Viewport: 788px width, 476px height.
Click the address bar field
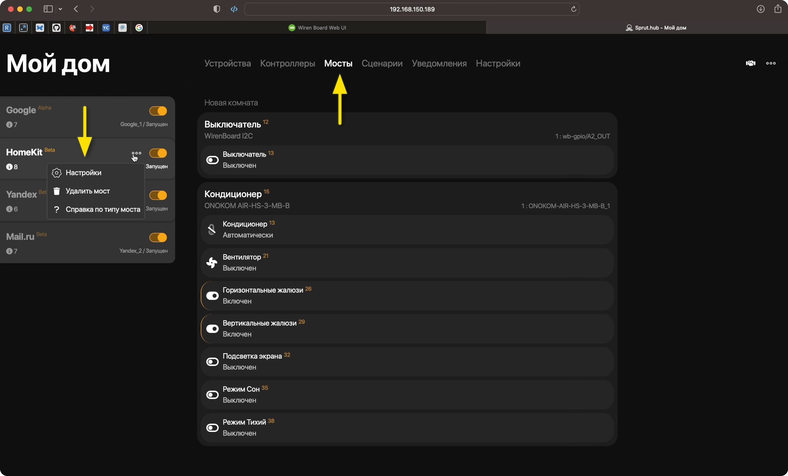[411, 9]
